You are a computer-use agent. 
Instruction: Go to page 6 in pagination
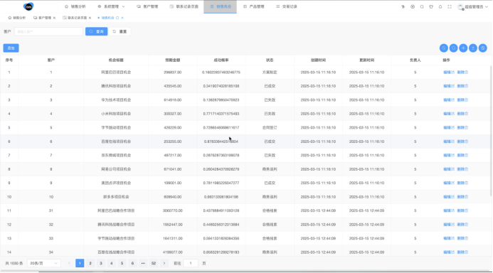[132, 263]
